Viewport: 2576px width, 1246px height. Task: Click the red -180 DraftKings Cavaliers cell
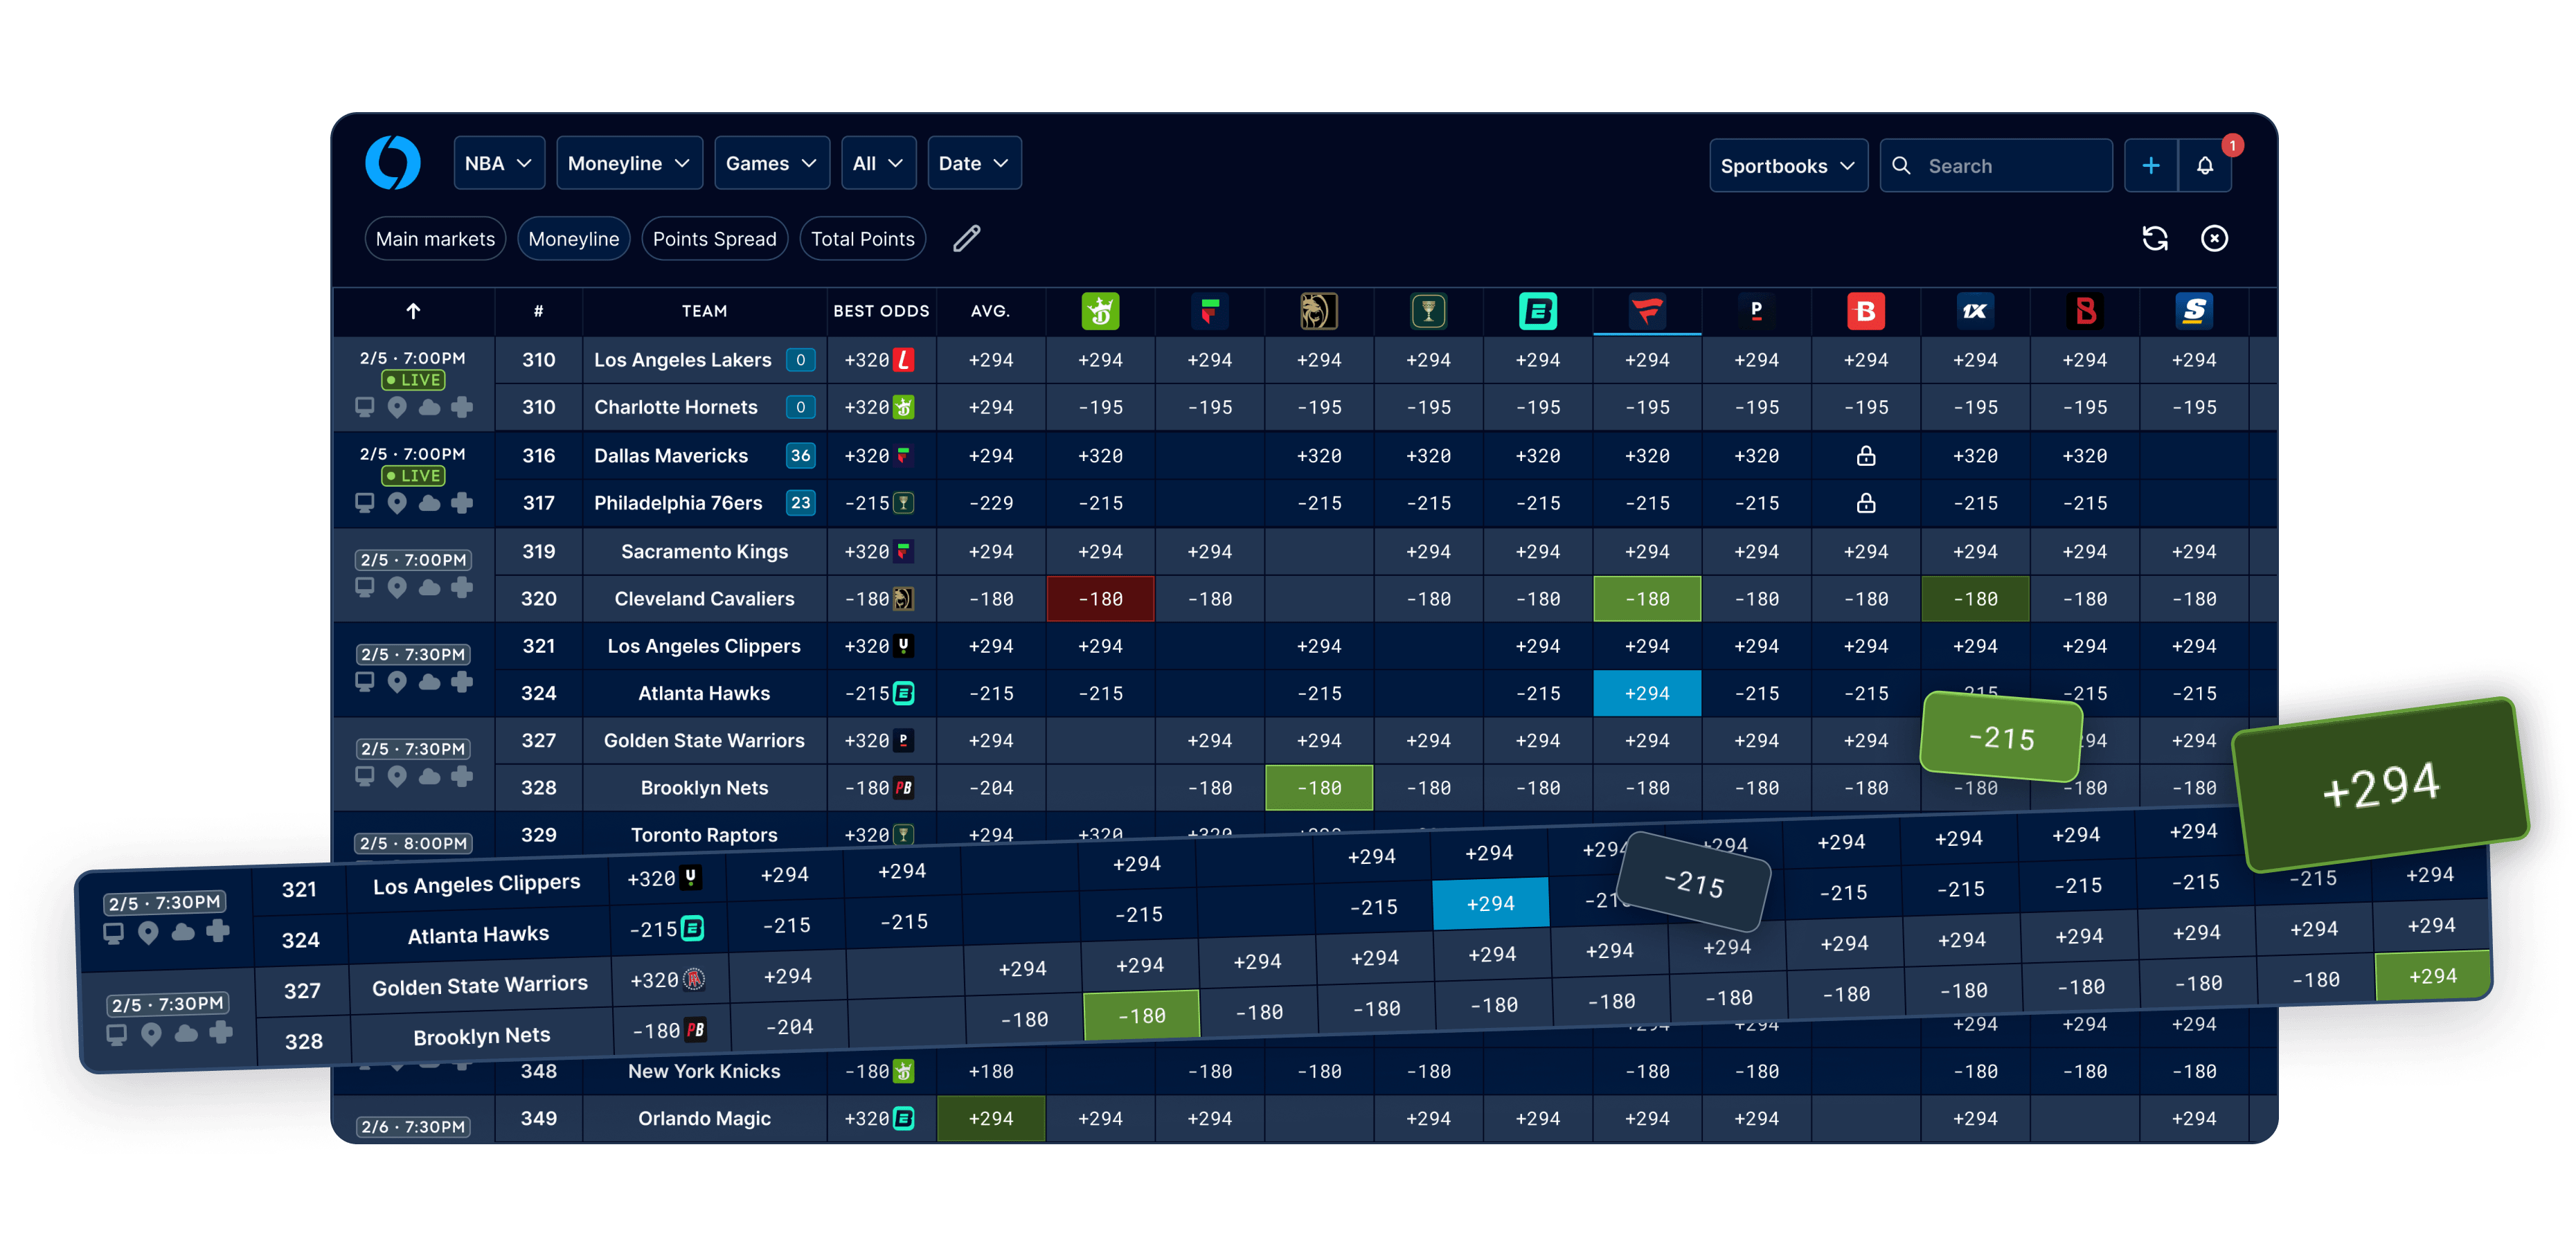click(x=1100, y=599)
